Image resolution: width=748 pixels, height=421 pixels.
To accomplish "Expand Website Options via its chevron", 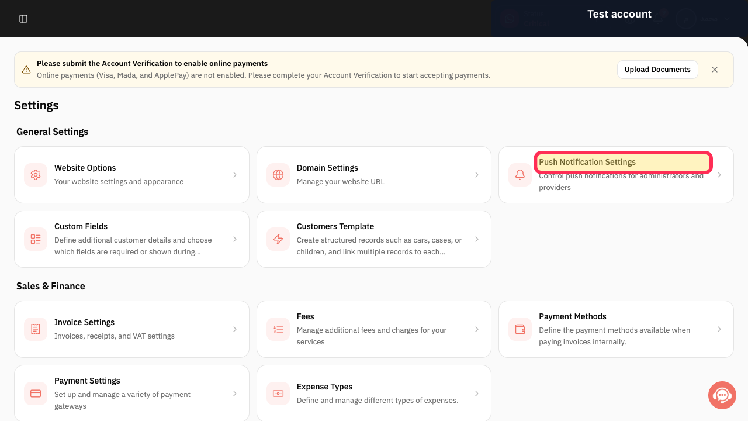I will coord(235,175).
